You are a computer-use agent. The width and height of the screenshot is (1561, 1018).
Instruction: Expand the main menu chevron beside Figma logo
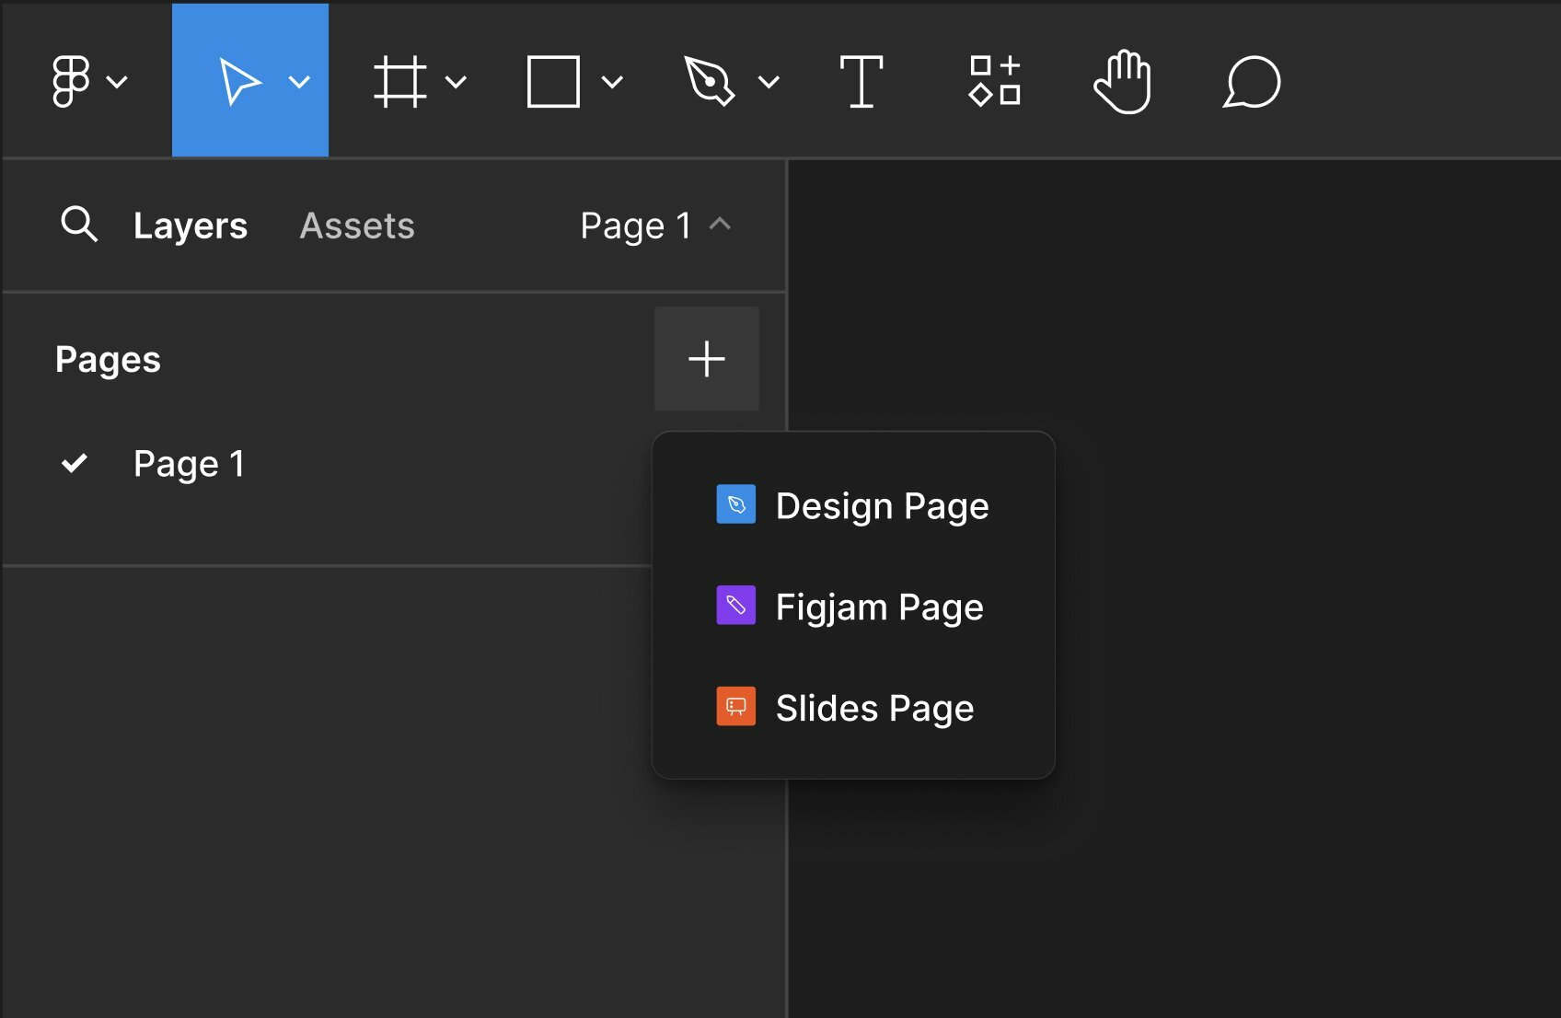(x=117, y=82)
